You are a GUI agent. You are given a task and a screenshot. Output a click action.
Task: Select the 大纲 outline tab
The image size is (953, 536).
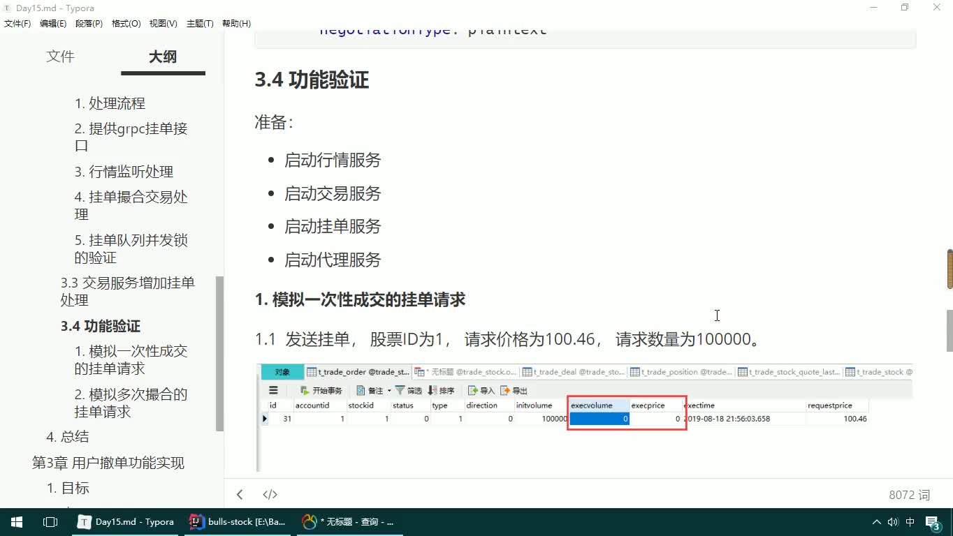click(163, 57)
